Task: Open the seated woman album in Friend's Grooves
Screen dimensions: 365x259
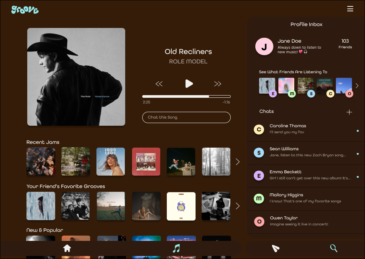Action: (x=146, y=206)
